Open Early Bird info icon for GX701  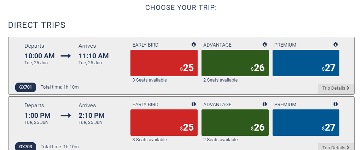(194, 44)
